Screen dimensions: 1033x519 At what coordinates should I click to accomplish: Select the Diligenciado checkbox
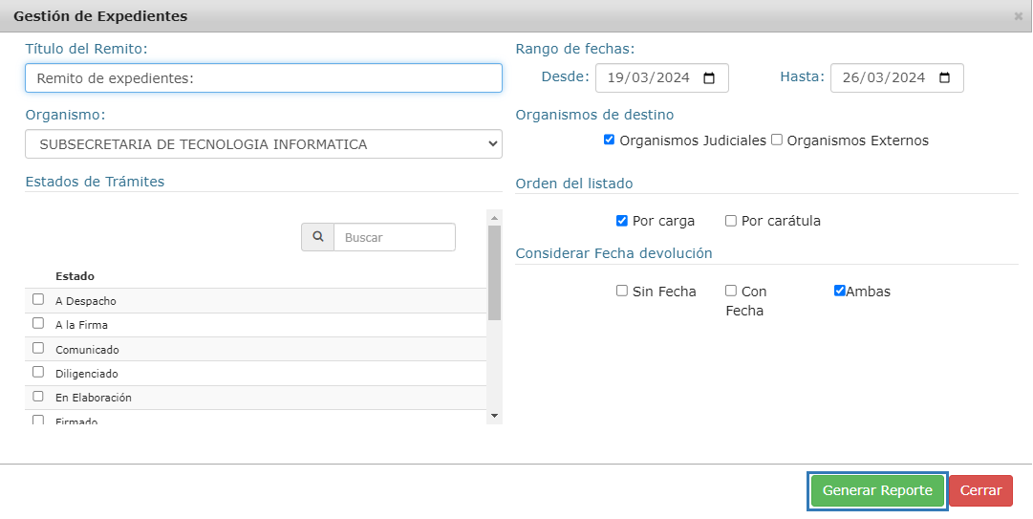(x=38, y=372)
